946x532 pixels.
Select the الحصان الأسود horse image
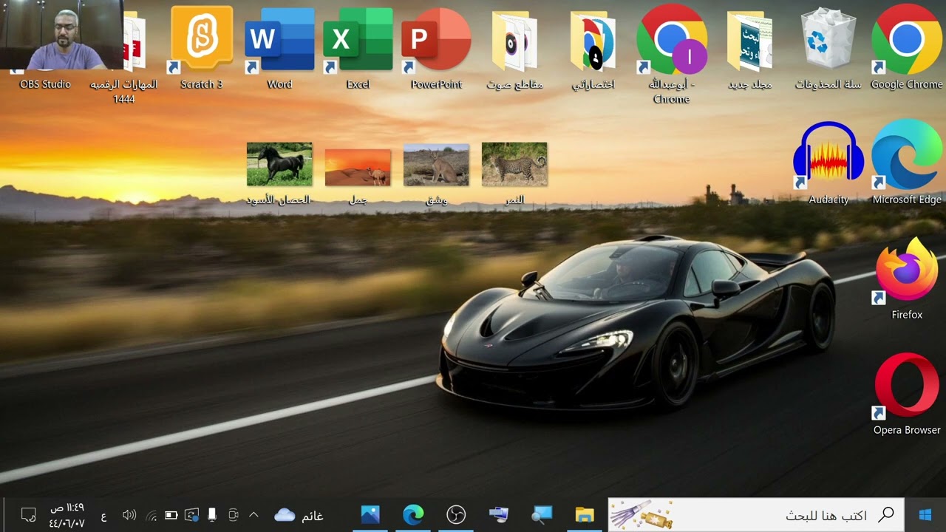[279, 173]
